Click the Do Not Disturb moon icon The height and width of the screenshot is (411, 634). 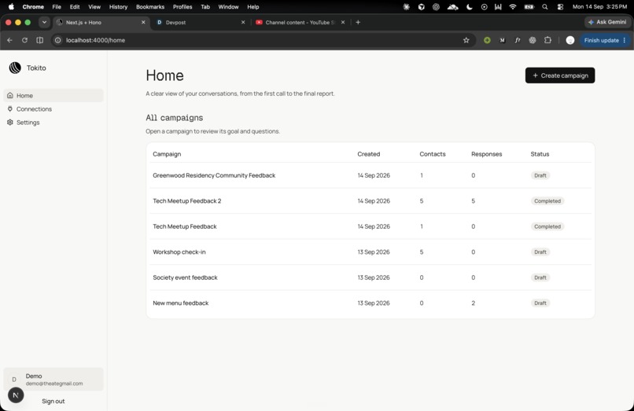(x=469, y=6)
